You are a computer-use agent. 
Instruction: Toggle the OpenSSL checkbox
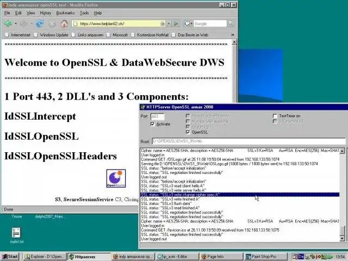click(188, 132)
